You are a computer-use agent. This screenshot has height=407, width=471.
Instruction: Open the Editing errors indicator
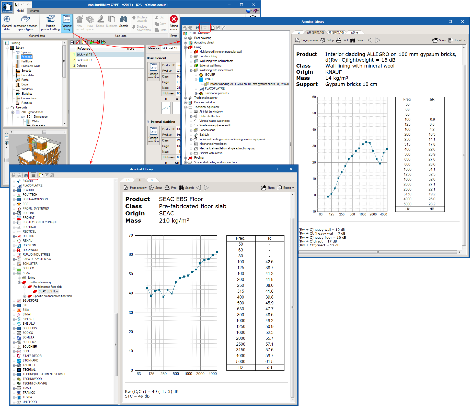[x=174, y=23]
